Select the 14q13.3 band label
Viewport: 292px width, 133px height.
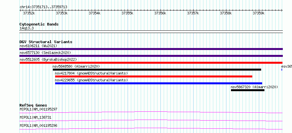click(27, 28)
